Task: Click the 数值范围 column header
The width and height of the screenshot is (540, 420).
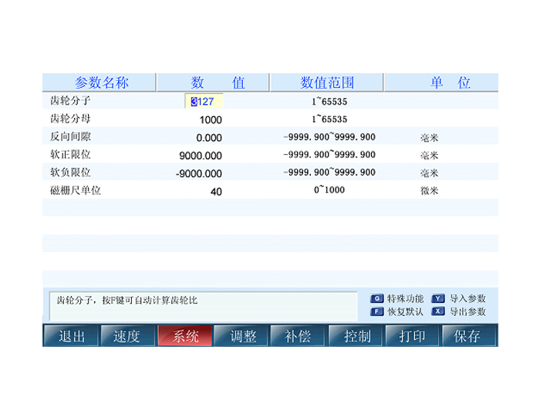Action: coord(327,82)
